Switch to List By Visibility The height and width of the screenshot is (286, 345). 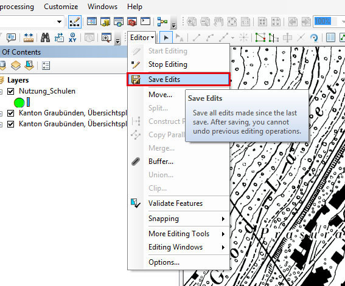tap(16, 66)
